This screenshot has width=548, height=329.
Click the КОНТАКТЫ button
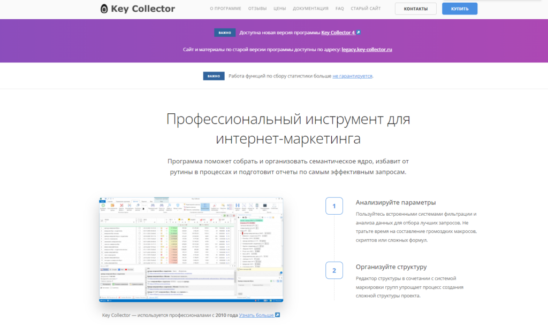point(415,9)
